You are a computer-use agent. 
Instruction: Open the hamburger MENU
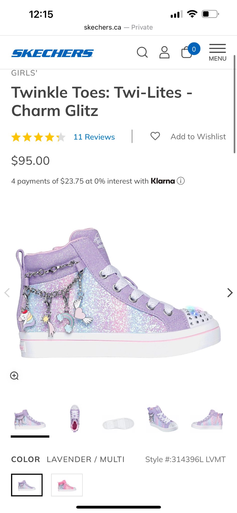[x=217, y=52]
